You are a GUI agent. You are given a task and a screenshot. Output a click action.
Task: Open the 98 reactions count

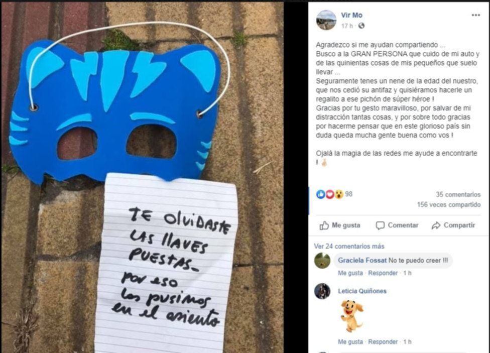click(x=349, y=194)
